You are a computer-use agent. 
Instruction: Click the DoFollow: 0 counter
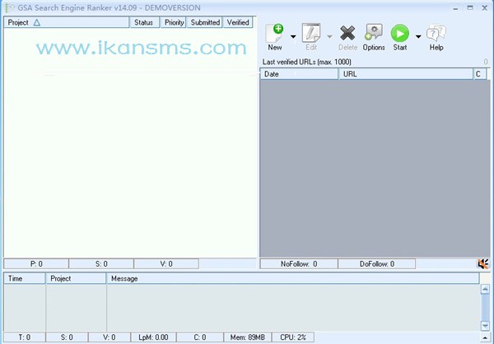(x=377, y=264)
